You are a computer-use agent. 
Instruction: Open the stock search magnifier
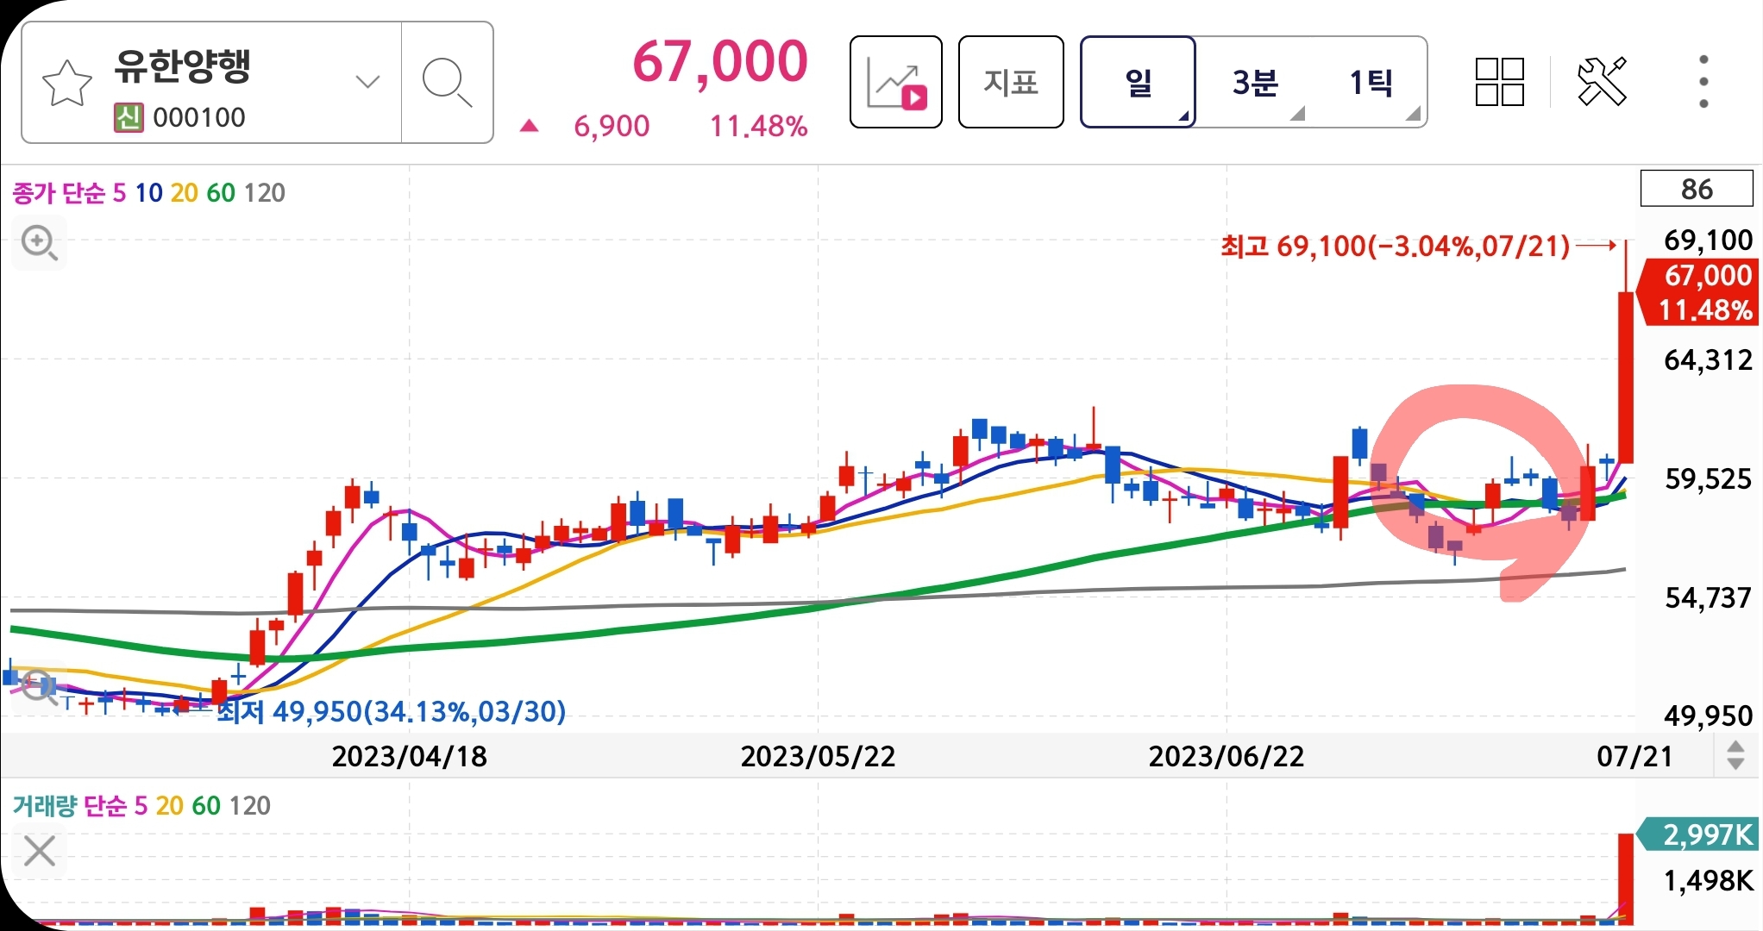pos(447,83)
